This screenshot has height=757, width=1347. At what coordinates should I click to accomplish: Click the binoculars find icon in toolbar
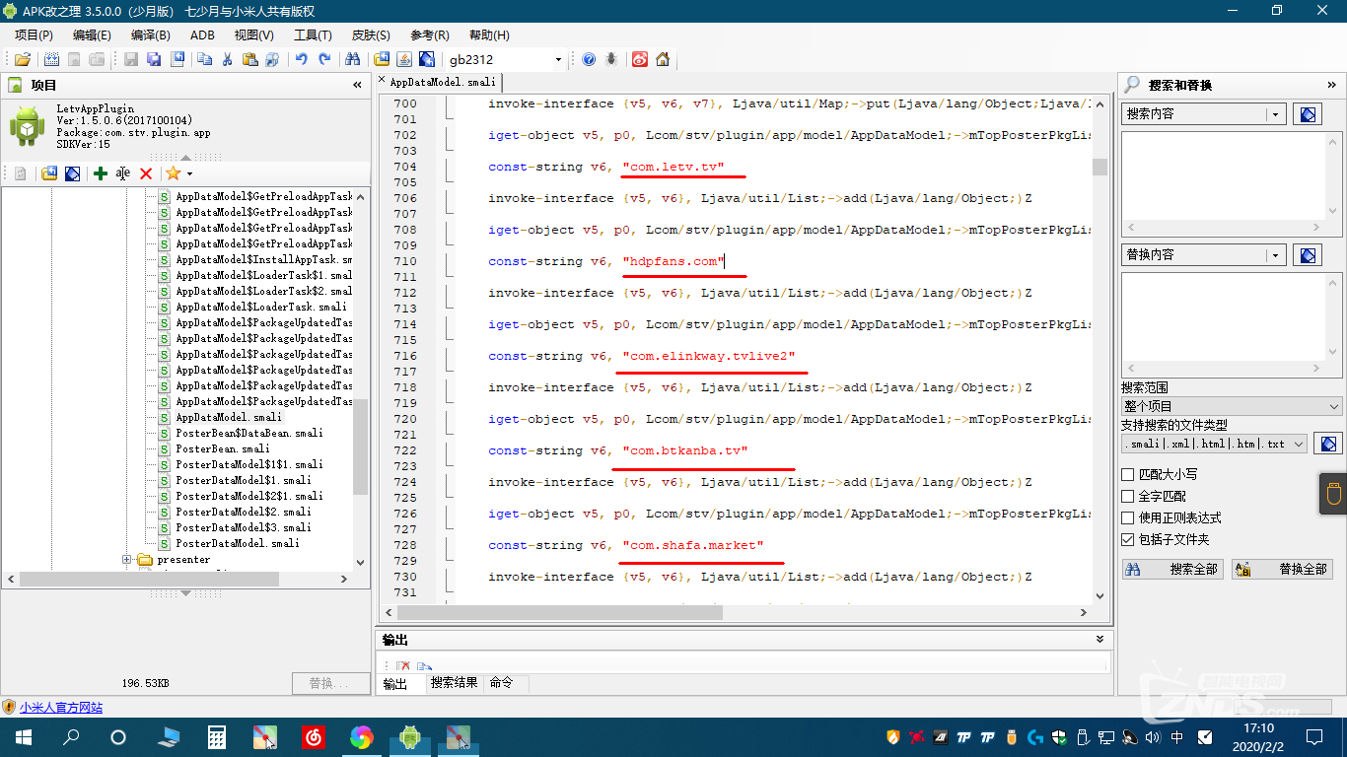[x=352, y=59]
